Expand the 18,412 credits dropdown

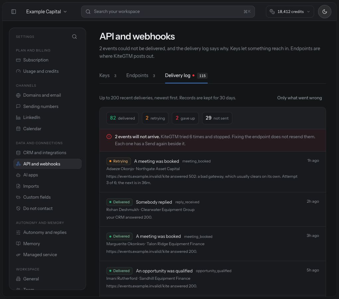(x=290, y=12)
